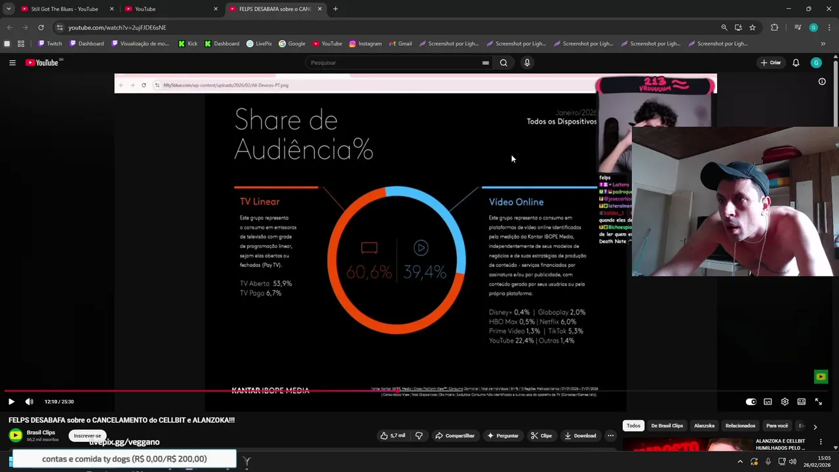Open the LivePix bookmark
The height and width of the screenshot is (472, 839).
259,44
